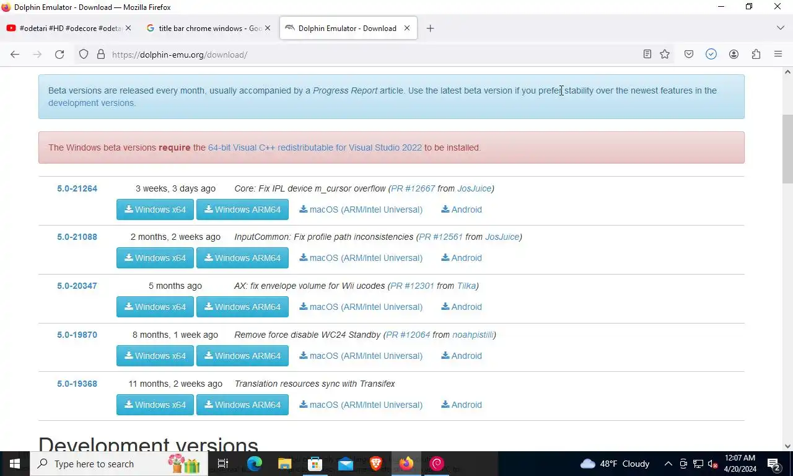Open Firefox account profile icon
The image size is (793, 476).
734,55
